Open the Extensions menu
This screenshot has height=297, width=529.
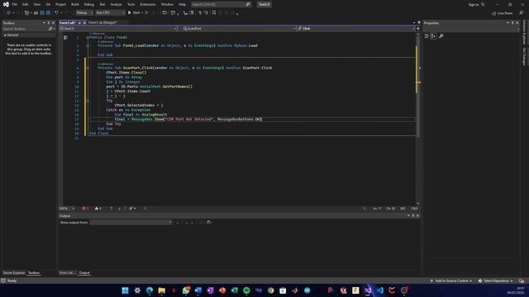(x=148, y=4)
